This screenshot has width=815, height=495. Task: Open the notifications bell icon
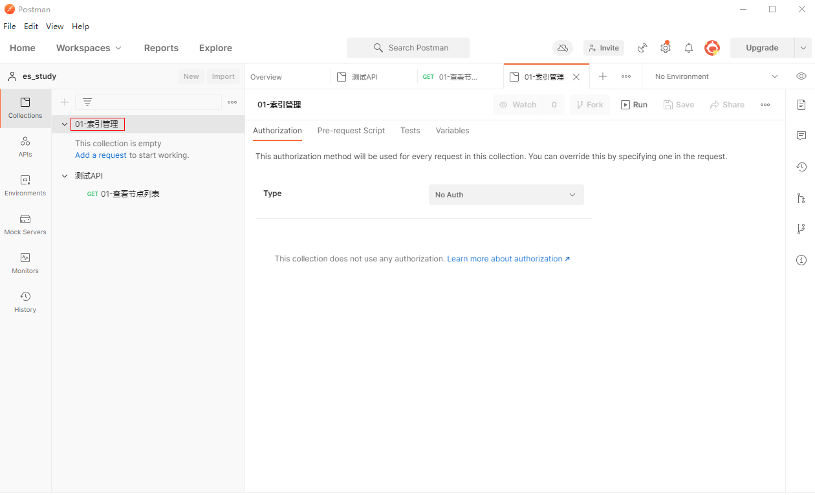pos(689,48)
